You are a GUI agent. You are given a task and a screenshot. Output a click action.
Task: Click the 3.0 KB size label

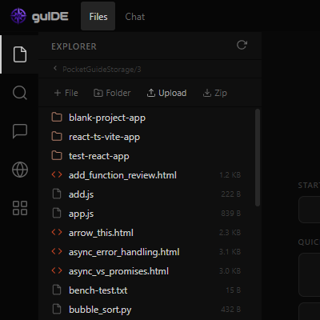(x=230, y=271)
